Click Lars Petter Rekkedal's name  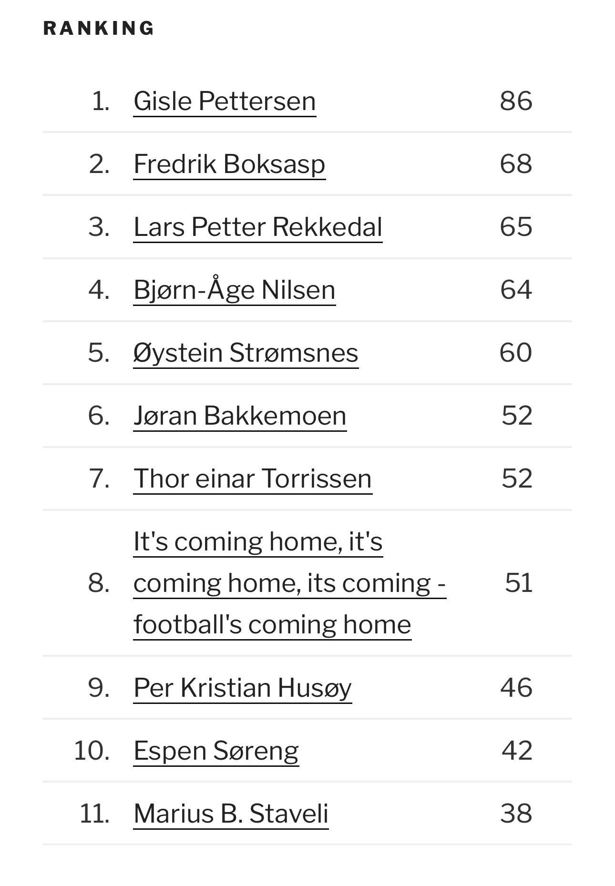[258, 227]
